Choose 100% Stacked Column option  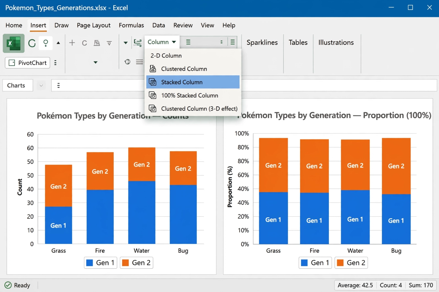193,96
